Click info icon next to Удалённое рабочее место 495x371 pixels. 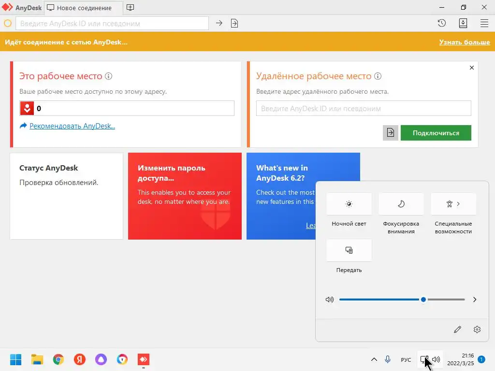tap(378, 76)
